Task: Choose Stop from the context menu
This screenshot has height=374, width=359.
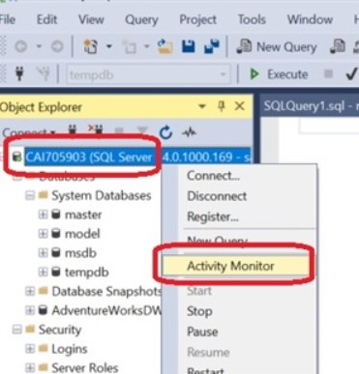Action: pos(199,311)
